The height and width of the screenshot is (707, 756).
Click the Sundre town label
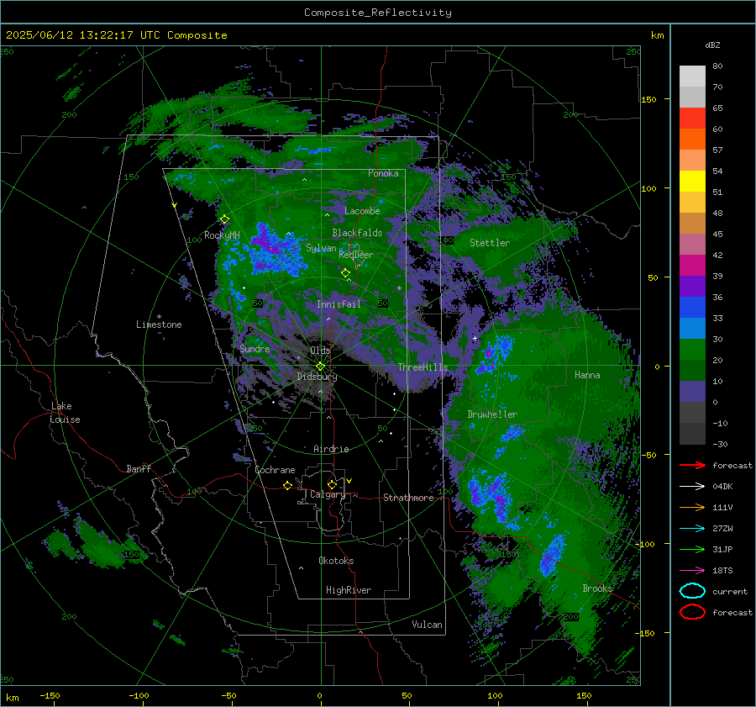tap(255, 348)
